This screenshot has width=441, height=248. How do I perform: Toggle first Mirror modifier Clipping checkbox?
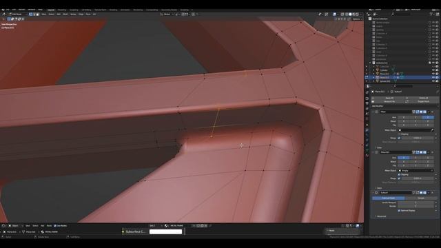(x=399, y=134)
